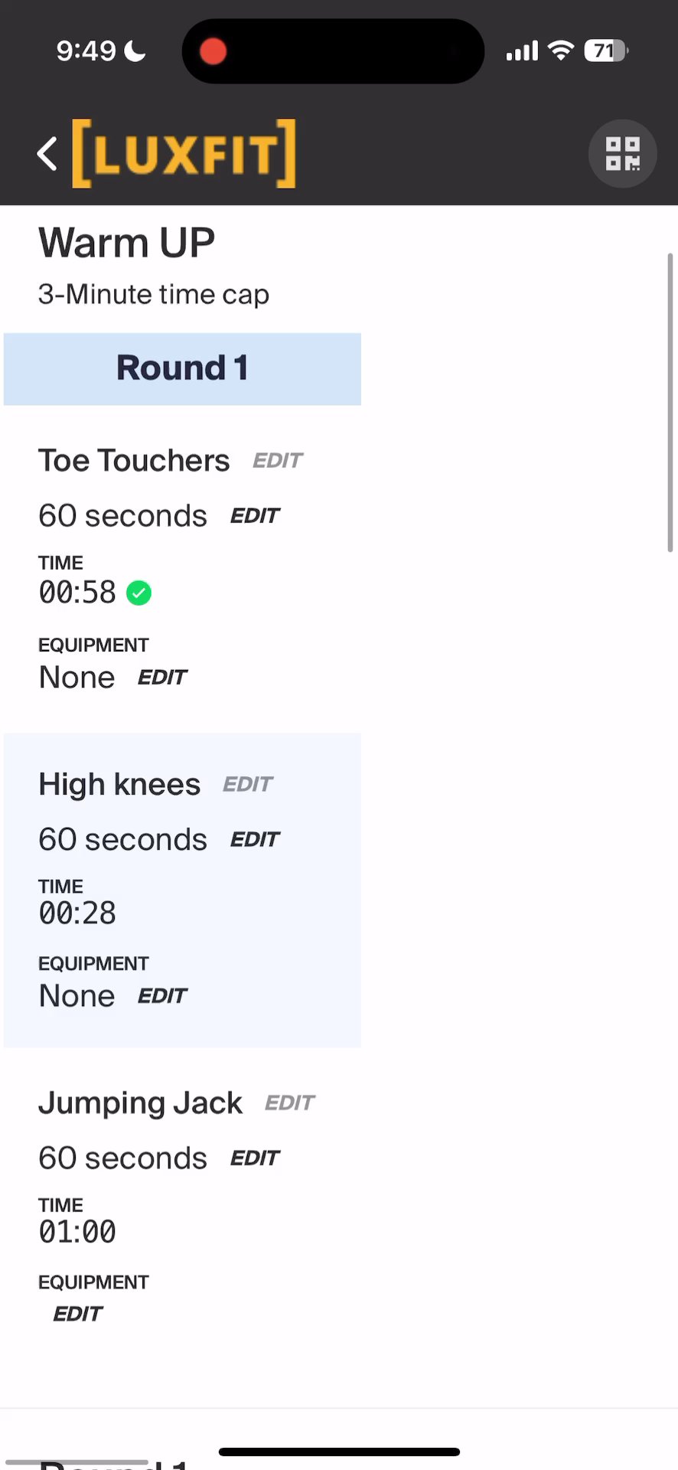Tap the LUXFIT logo
The image size is (678, 1470).
pyautogui.click(x=184, y=154)
